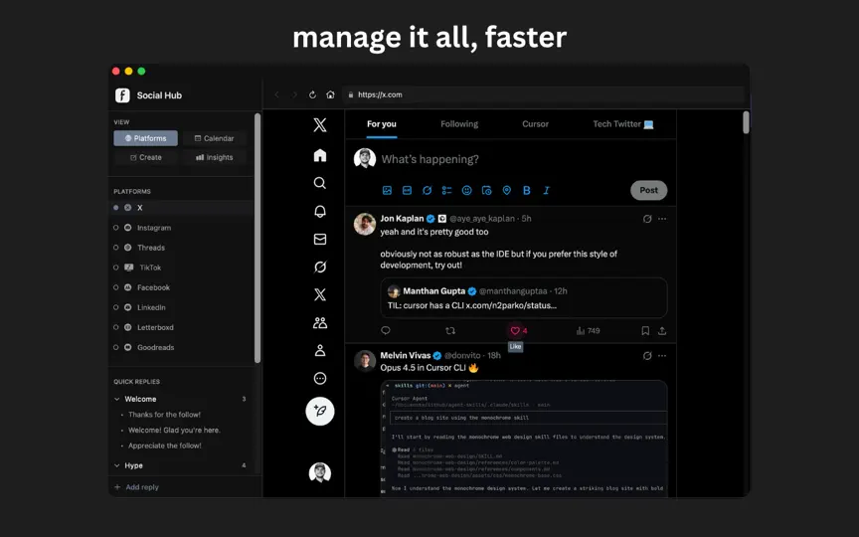This screenshot has height=537, width=859.
Task: Open the emoji picker
Action: click(x=466, y=190)
